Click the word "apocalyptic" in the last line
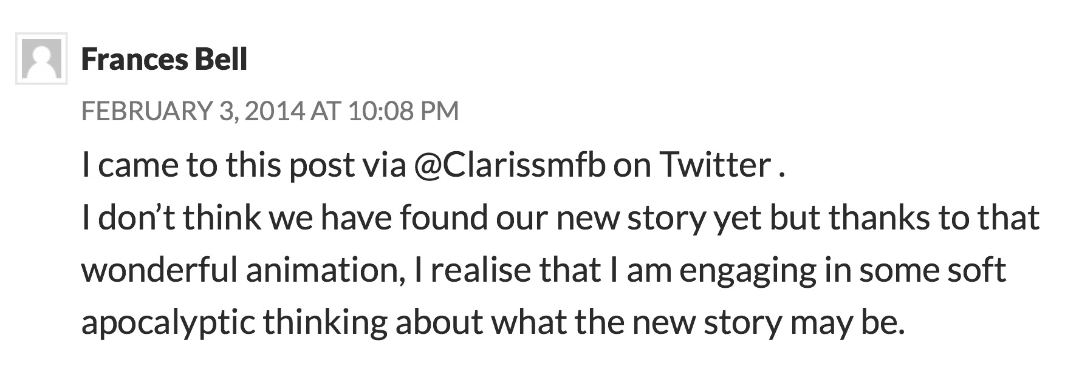The height and width of the screenshot is (391, 1065). click(168, 323)
